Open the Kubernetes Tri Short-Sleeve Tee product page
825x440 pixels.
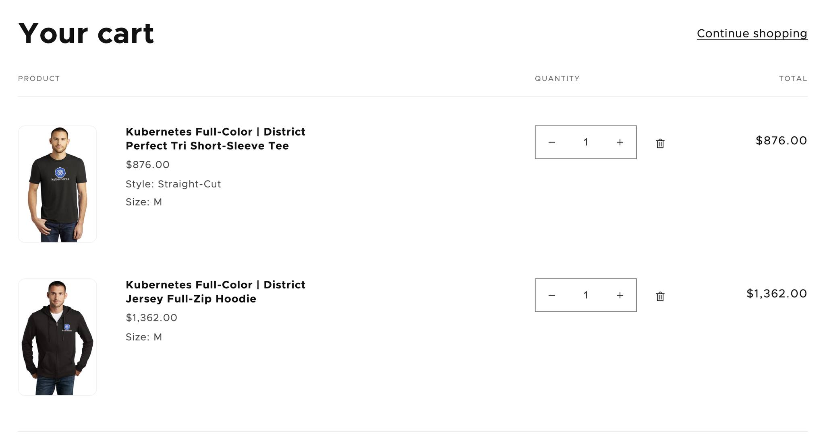[216, 139]
